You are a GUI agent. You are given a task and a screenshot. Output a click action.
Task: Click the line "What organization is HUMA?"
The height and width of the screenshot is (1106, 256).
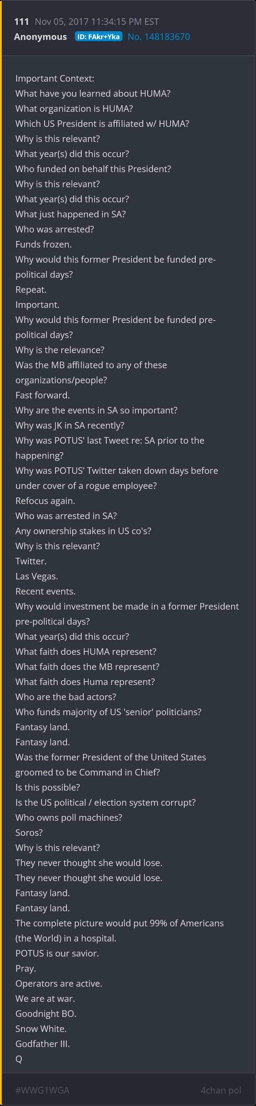74,109
